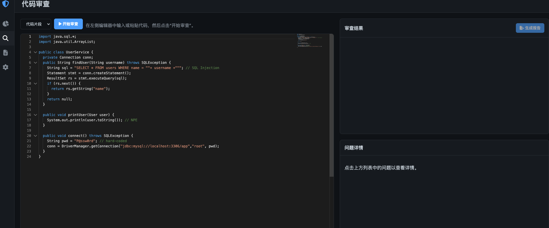Viewport: 549px width, 228px height.
Task: Open settings via the gear icon
Action: [x=6, y=67]
